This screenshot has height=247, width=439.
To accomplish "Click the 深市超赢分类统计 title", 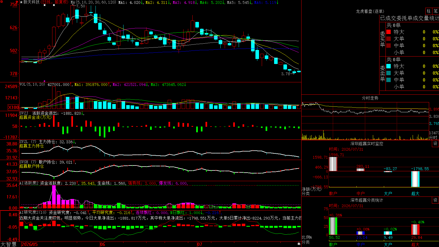I will coord(367,200).
